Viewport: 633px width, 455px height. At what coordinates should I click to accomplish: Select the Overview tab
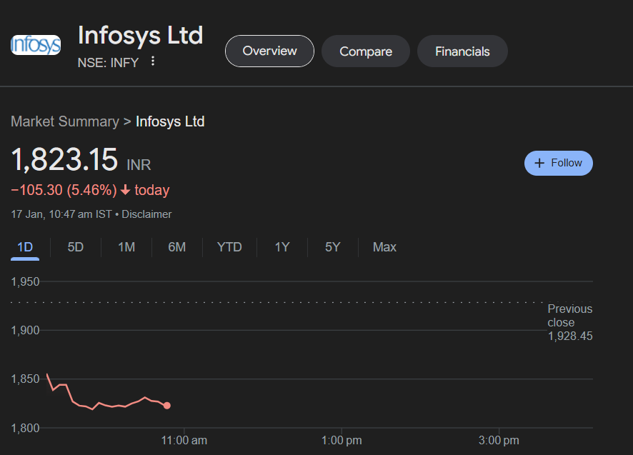click(x=269, y=51)
